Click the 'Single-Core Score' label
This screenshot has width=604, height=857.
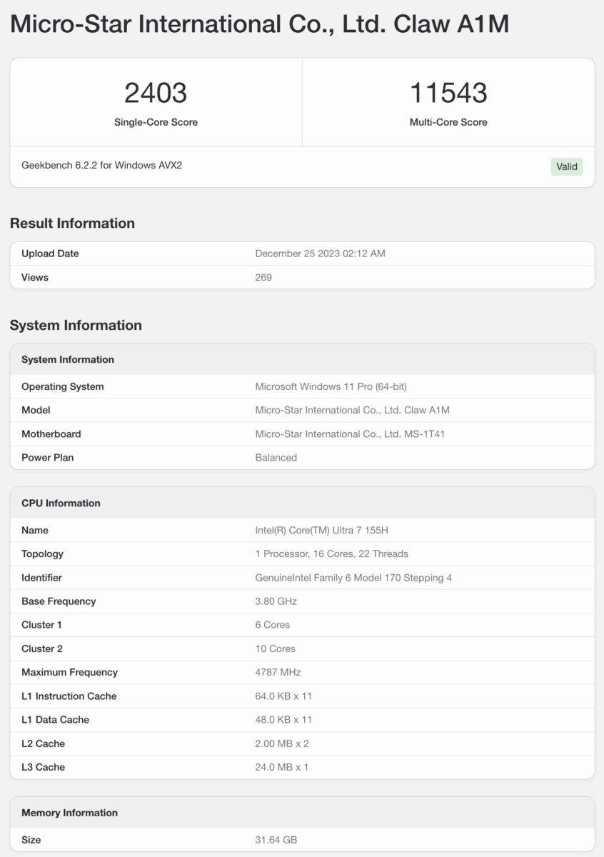(156, 122)
